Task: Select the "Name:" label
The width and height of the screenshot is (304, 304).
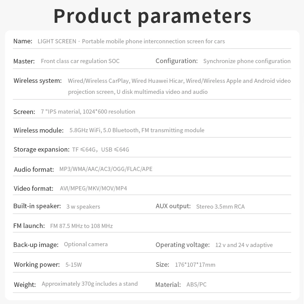Action: [23, 41]
